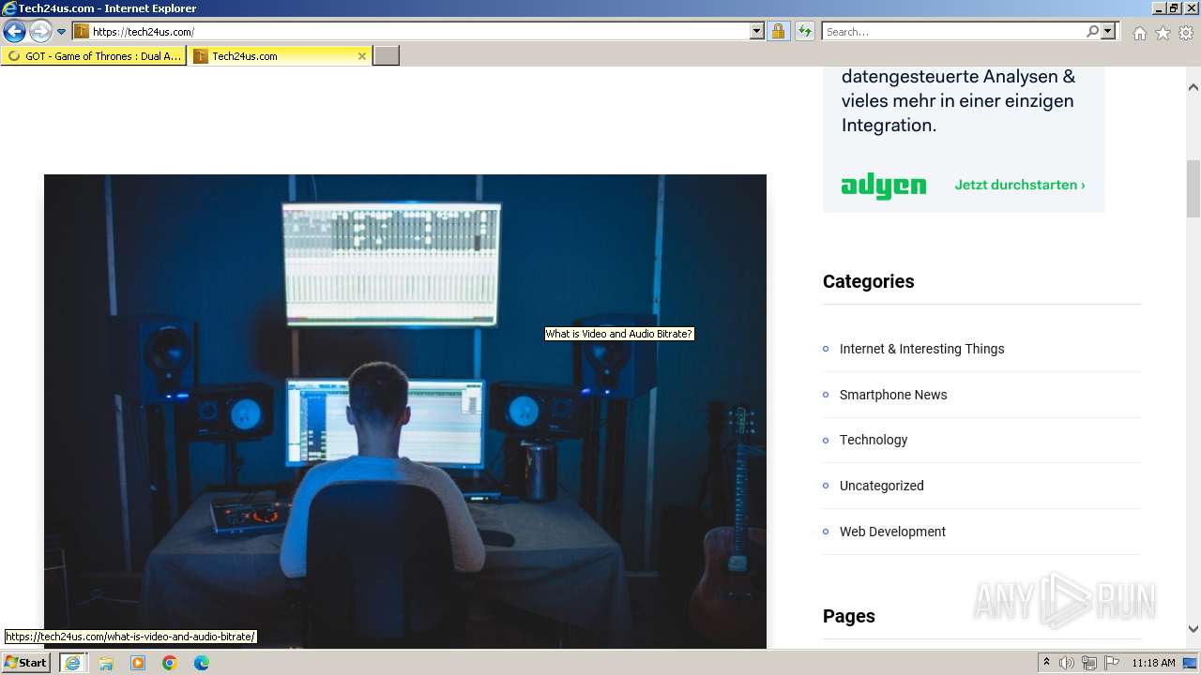Open the network connection tray icon
1201x675 pixels.
tap(1089, 663)
